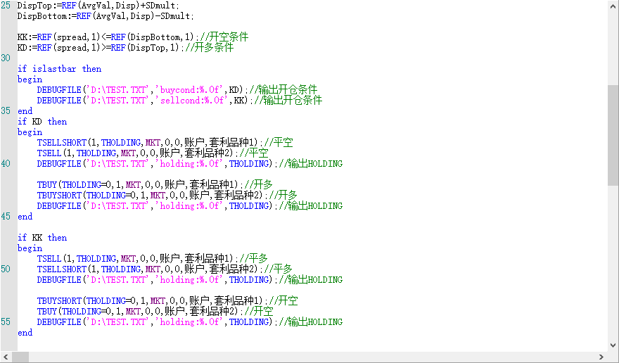Place cursor on the 'if KD then' line
Viewport: 619px width, 363px height.
[x=42, y=122]
